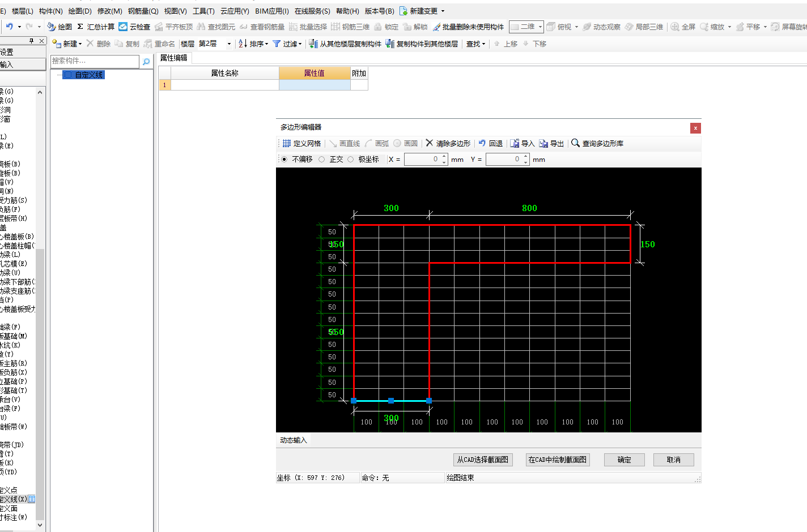The image size is (807, 532).
Task: Select the 不偏移 radio option
Action: [284, 160]
